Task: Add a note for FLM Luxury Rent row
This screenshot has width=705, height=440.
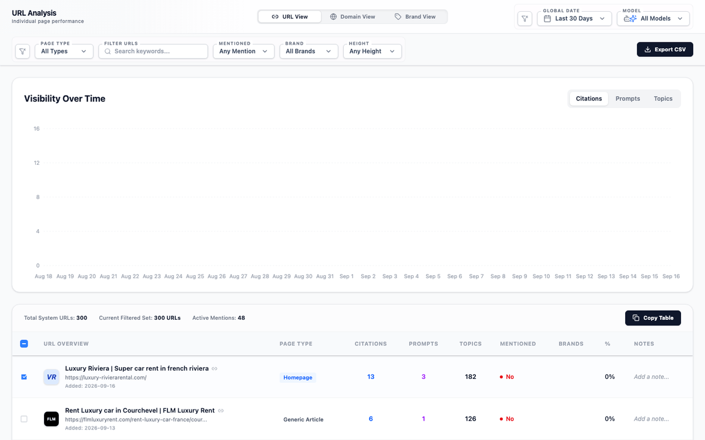Action: pyautogui.click(x=651, y=419)
